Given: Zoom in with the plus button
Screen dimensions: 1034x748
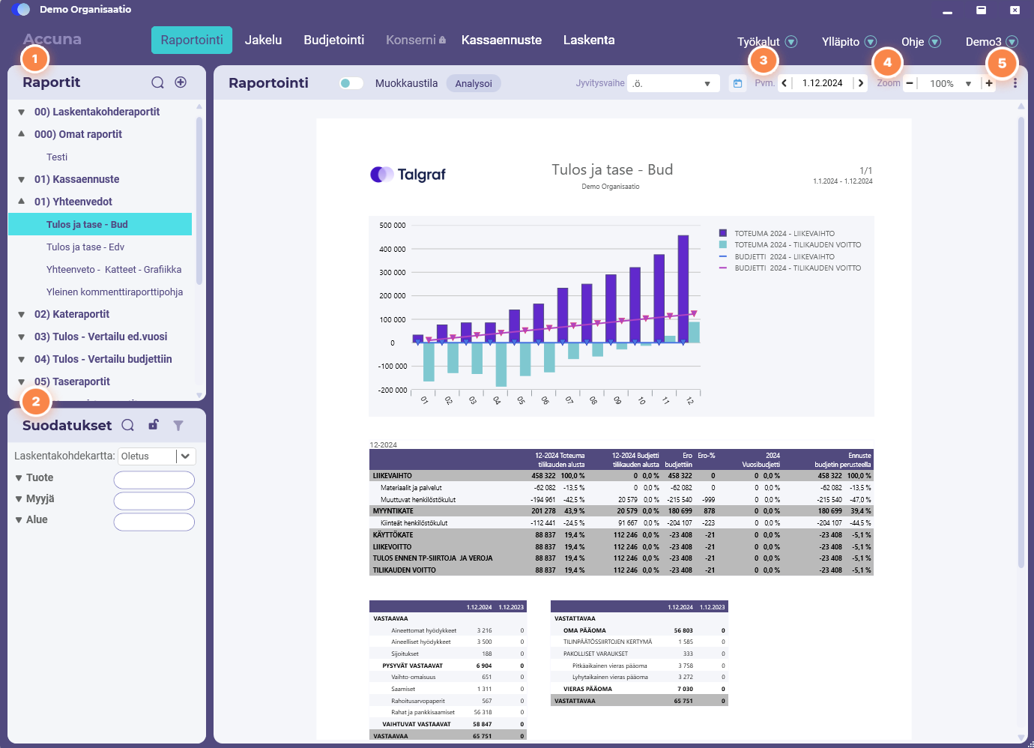Looking at the screenshot, I should (x=989, y=83).
